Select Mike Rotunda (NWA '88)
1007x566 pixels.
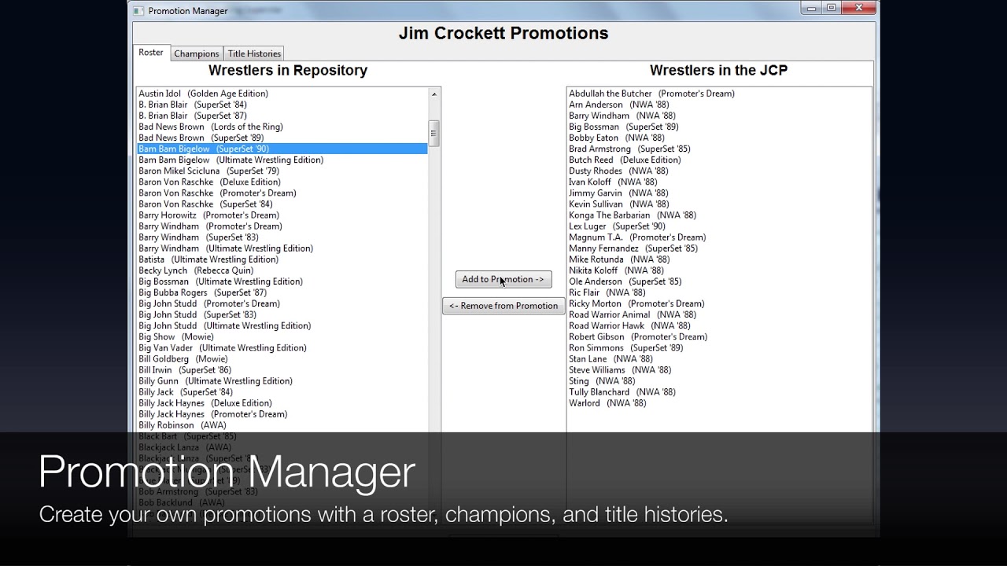click(719, 259)
